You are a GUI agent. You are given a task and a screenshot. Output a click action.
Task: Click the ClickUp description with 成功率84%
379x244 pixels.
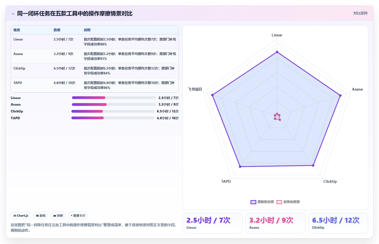(x=129, y=71)
